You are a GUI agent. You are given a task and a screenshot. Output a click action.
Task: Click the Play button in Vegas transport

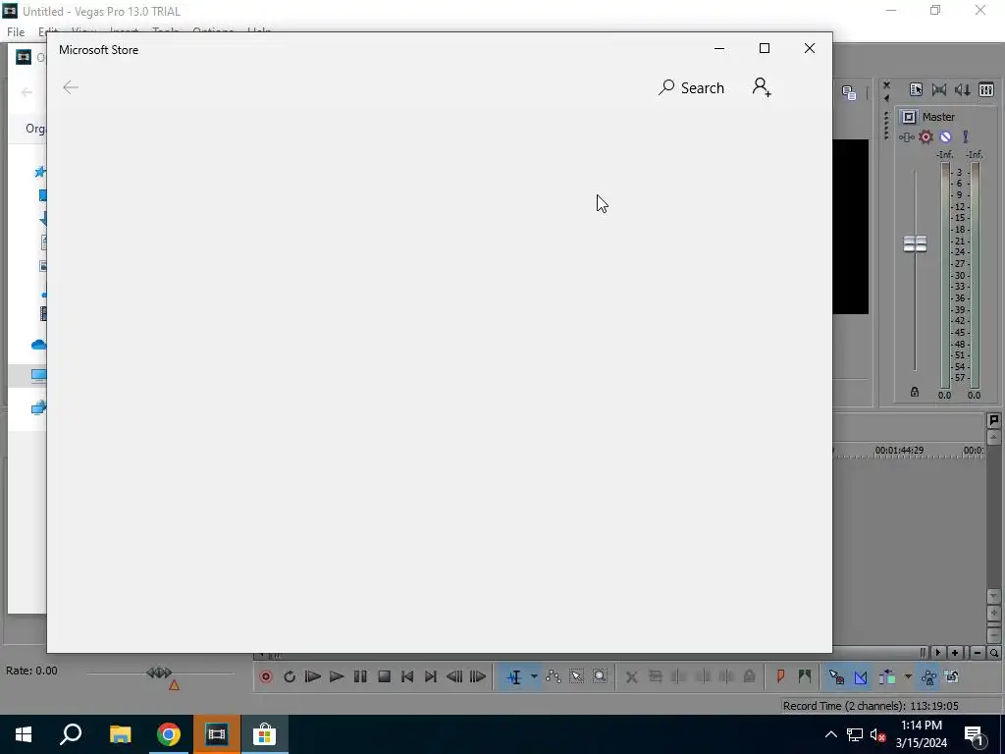[x=337, y=676]
